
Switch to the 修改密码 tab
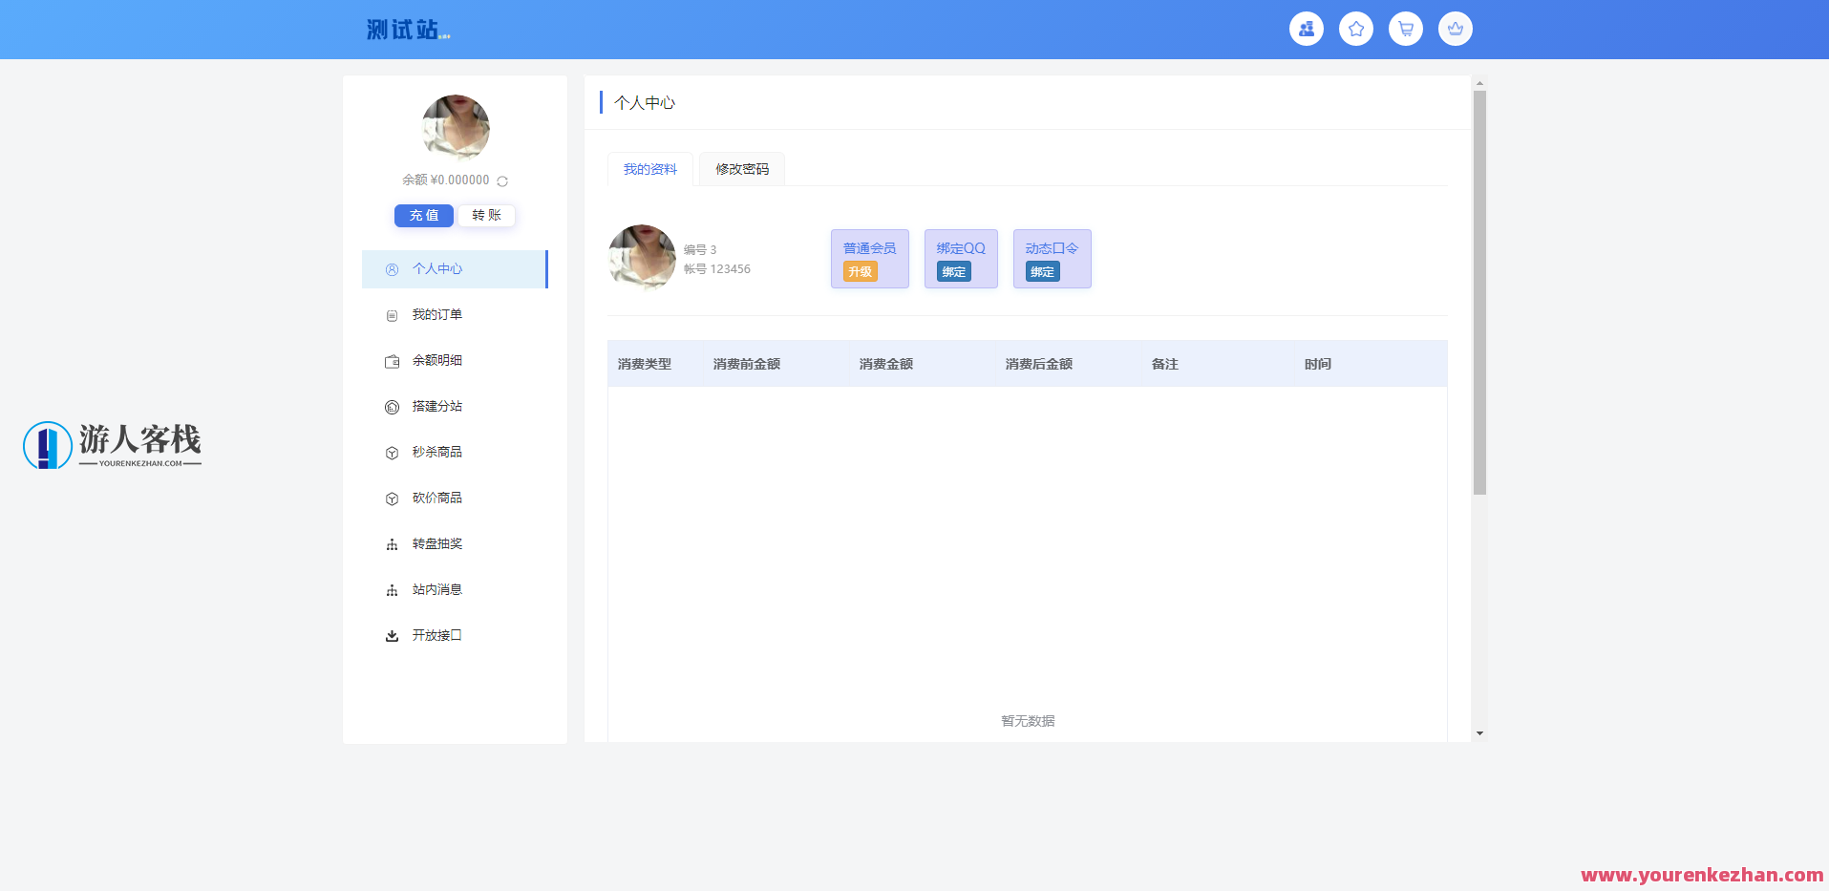pos(741,169)
